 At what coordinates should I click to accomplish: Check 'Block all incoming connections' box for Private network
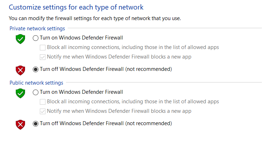(43, 47)
